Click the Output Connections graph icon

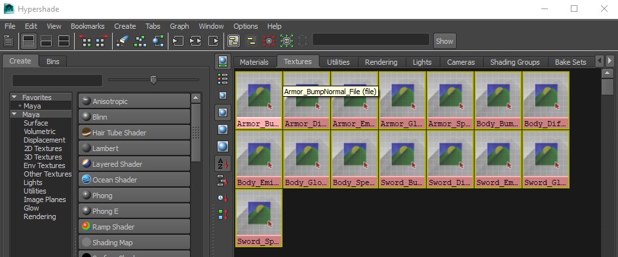(x=214, y=41)
